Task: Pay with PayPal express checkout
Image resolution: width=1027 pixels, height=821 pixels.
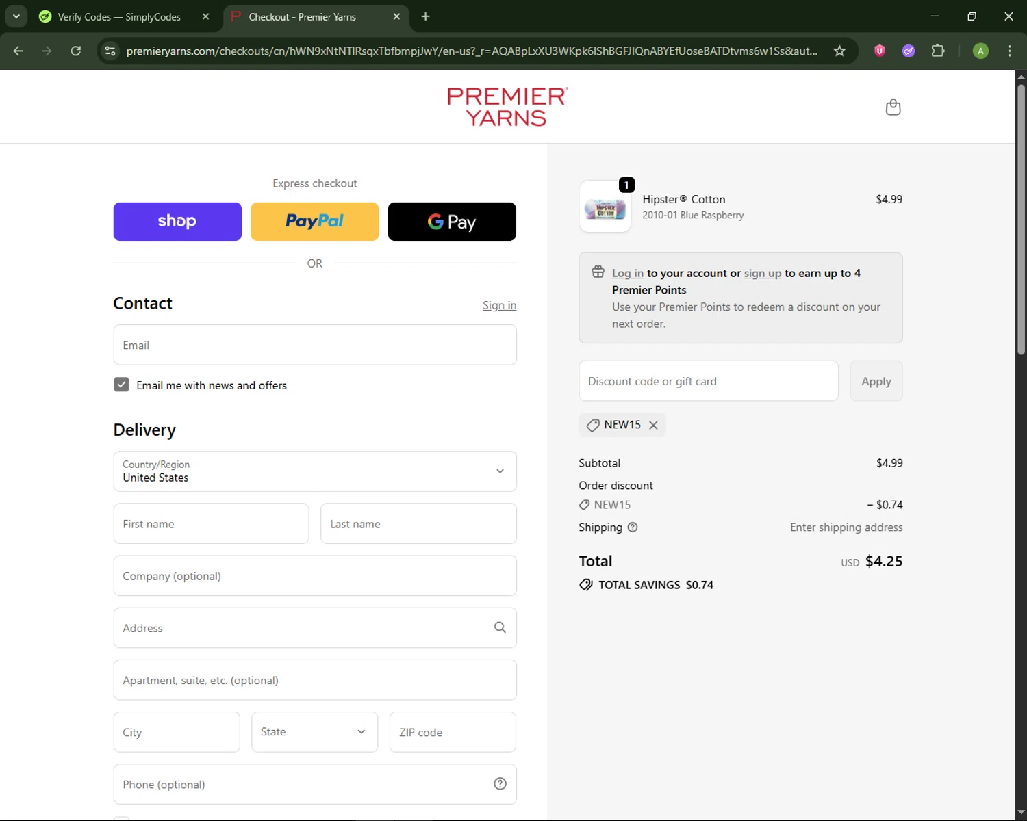Action: coord(315,222)
